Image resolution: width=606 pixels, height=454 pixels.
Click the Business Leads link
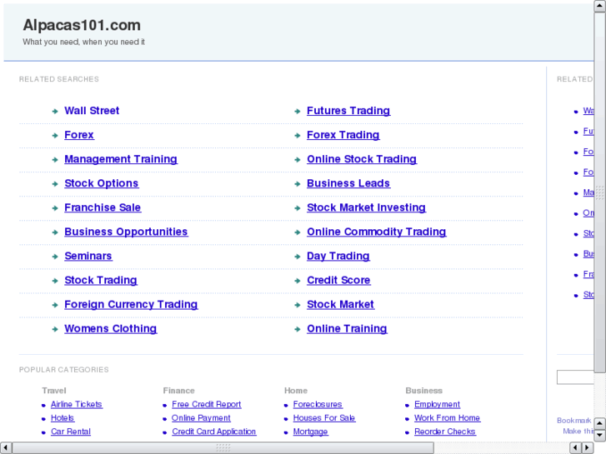pyautogui.click(x=348, y=183)
